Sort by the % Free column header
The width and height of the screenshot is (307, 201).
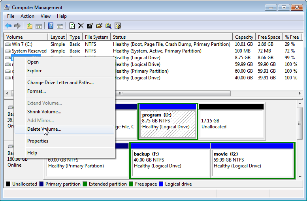pos(292,37)
